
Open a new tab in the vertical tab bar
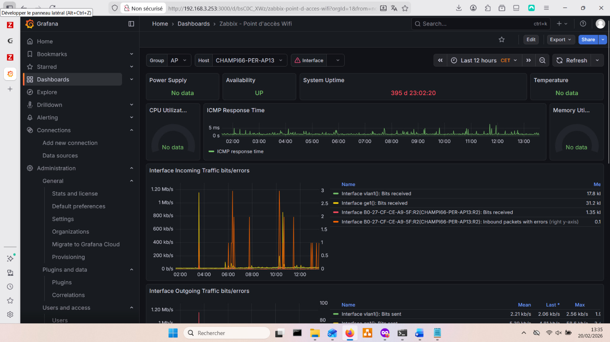pos(10,89)
